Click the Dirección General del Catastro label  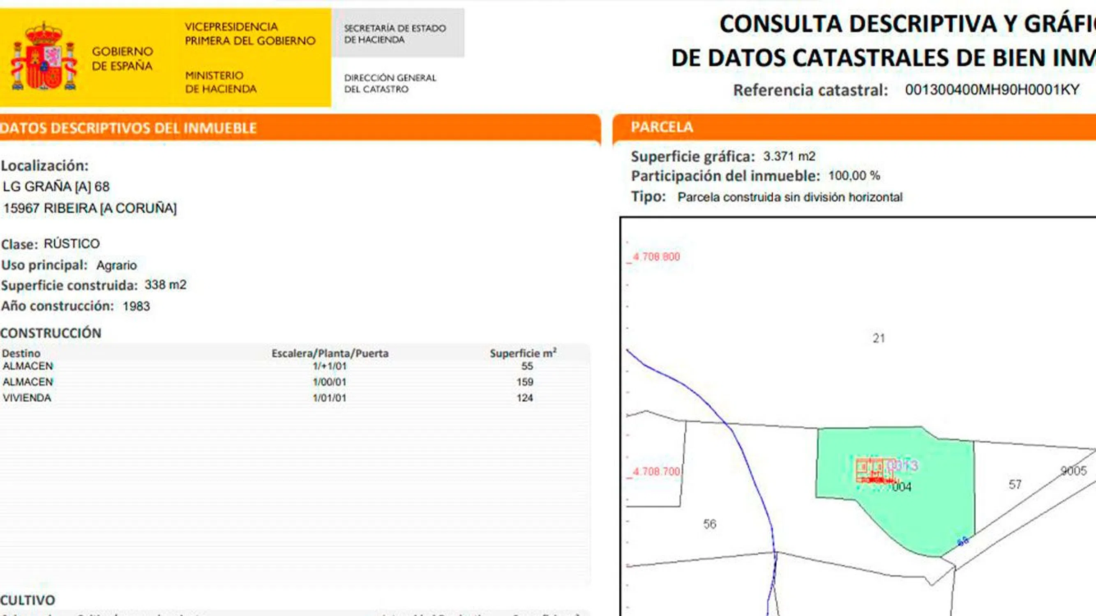click(x=390, y=83)
